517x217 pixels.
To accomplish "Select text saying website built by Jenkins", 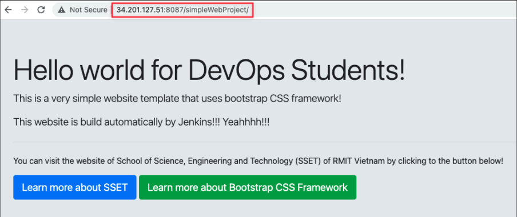I will tap(141, 122).
